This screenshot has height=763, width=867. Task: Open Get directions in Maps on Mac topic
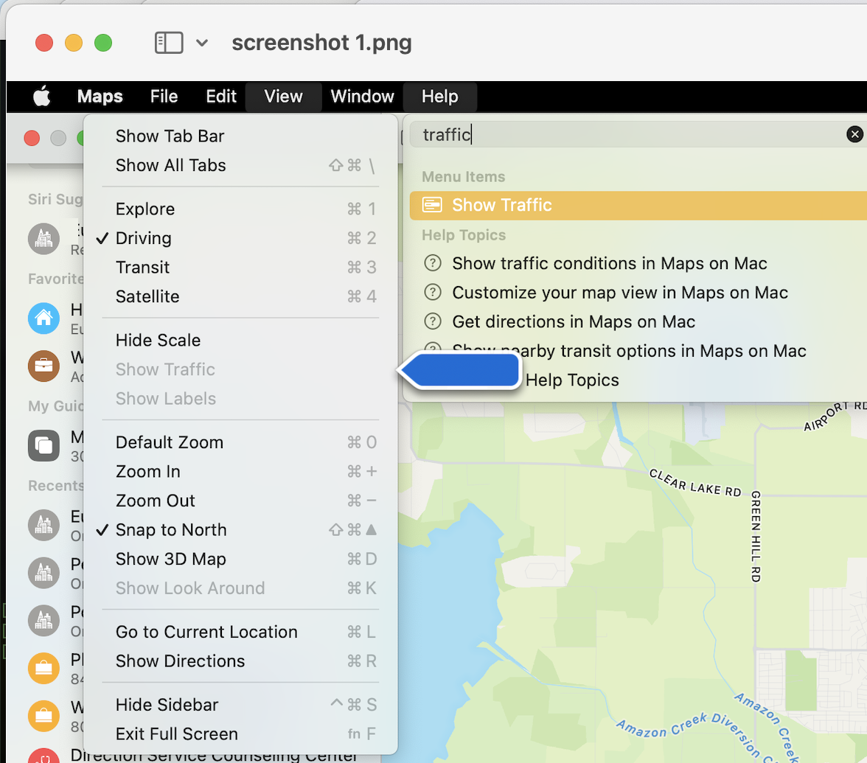574,321
